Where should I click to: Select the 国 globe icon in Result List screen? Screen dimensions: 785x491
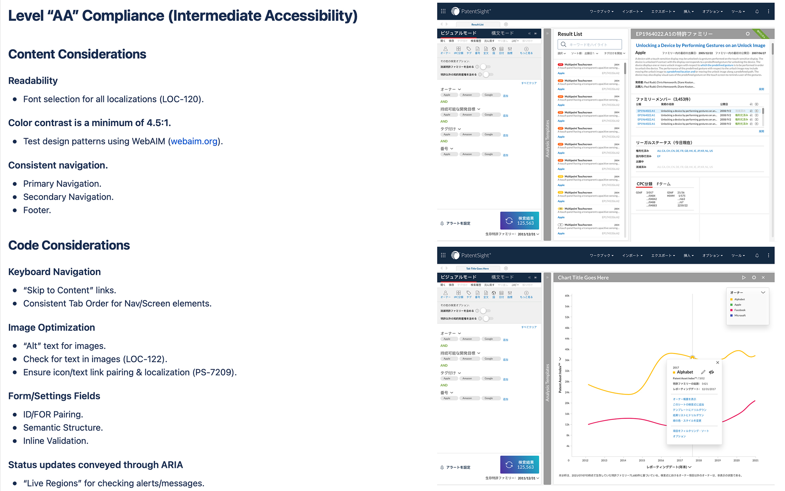coord(494,50)
